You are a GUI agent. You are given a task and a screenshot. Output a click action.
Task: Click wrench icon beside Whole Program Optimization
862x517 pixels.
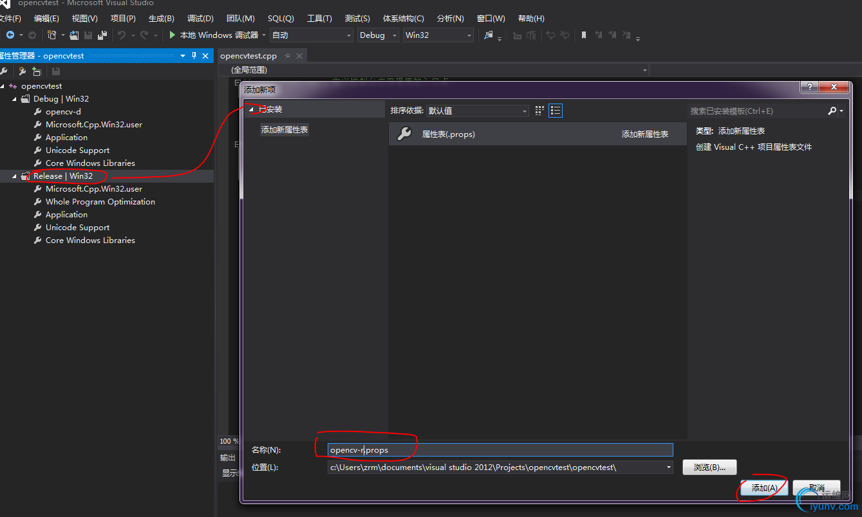(38, 202)
